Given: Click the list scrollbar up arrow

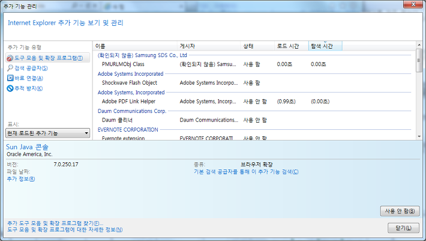Looking at the screenshot, I should coord(419,44).
